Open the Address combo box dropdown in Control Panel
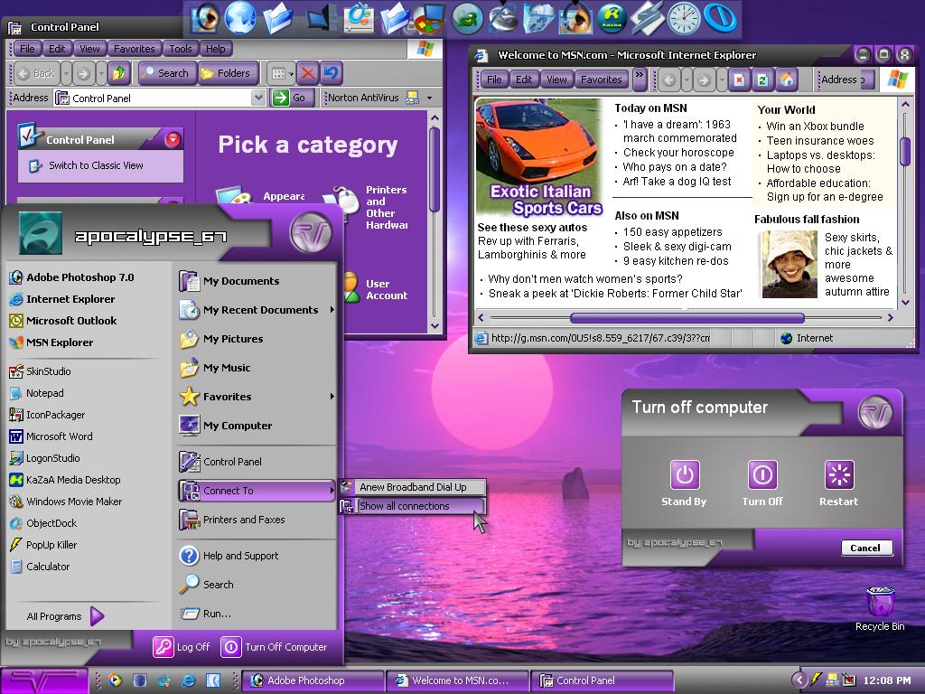The height and width of the screenshot is (694, 925). coord(257,98)
